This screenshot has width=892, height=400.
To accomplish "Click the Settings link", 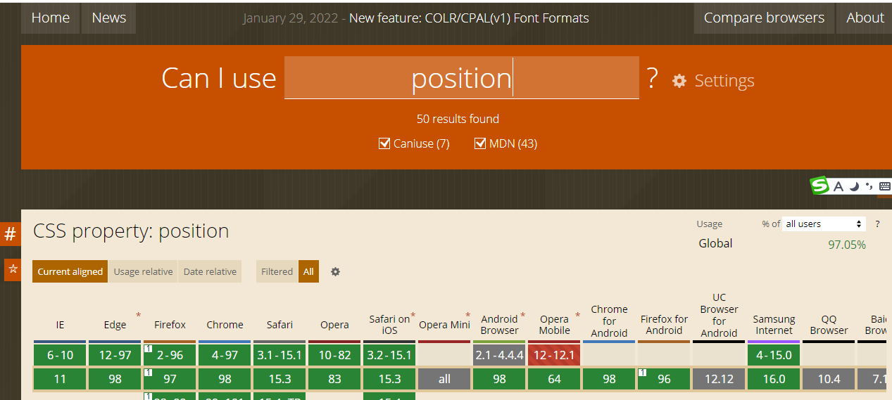I will [724, 81].
